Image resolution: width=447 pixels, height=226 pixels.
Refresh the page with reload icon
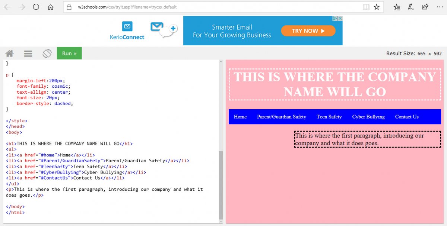[x=36, y=7]
